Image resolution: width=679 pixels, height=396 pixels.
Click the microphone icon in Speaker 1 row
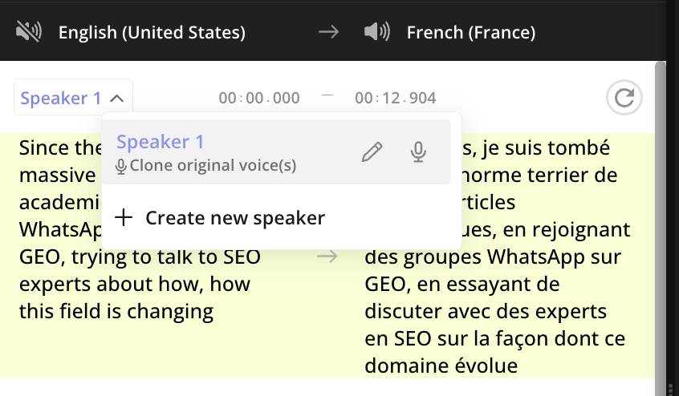[x=417, y=152]
